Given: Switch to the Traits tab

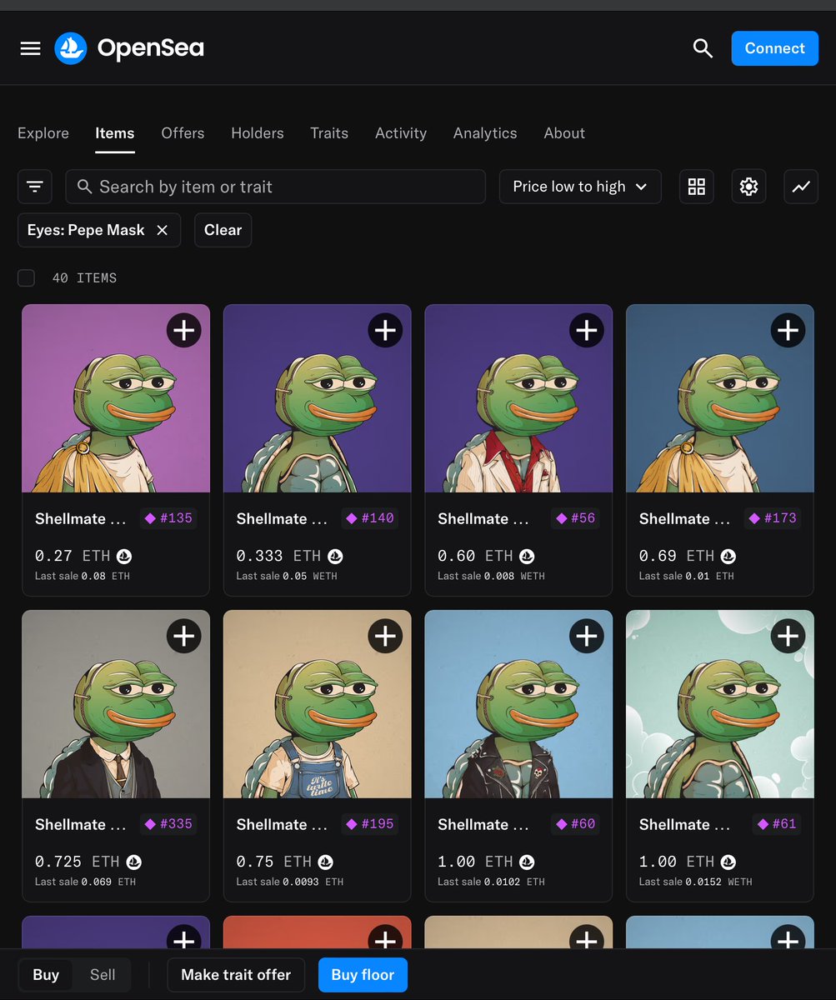Looking at the screenshot, I should (x=329, y=133).
